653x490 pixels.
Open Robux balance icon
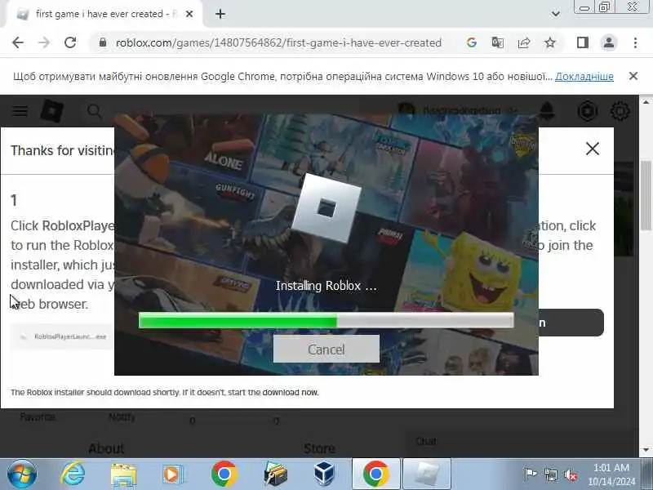click(587, 111)
